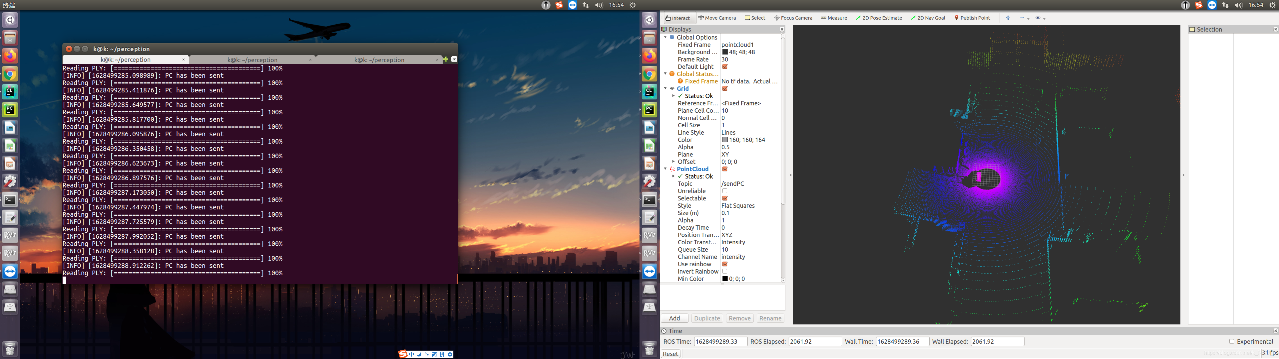Collapse the PointCloud display tree
This screenshot has height=359, width=1279.
pos(665,169)
